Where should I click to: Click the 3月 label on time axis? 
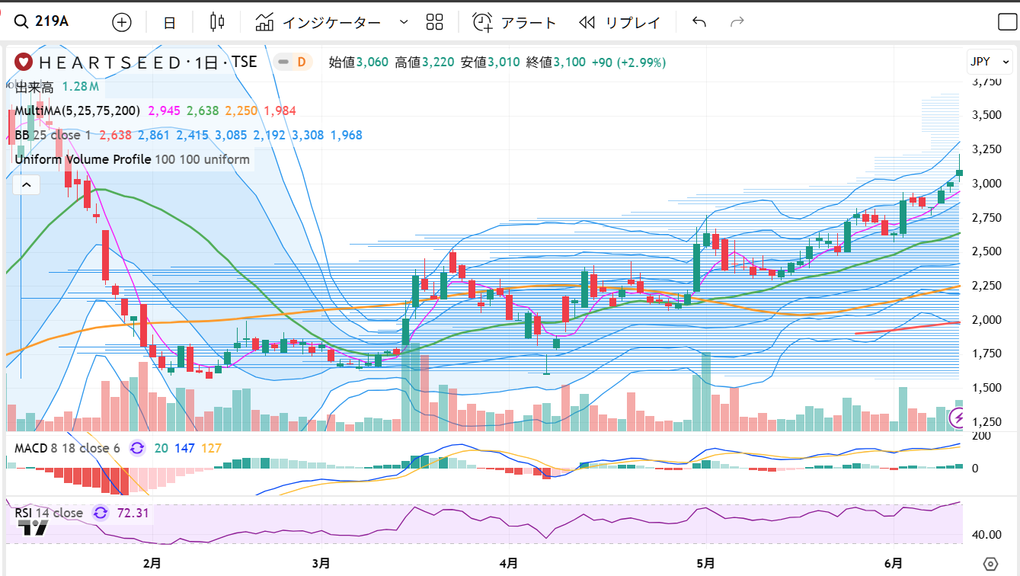click(321, 564)
